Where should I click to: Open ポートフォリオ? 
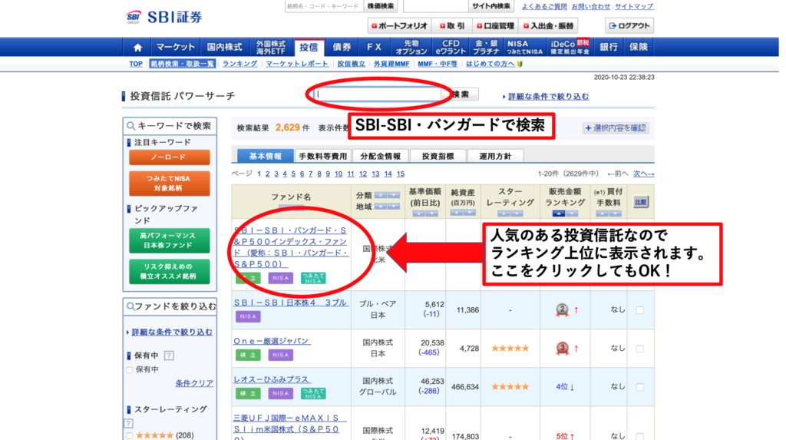[399, 25]
